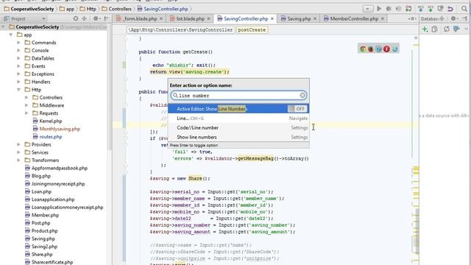Screen dimensions: 471x265
Task: Click the SavingController.php breadcrumb
Action: pyautogui.click(x=163, y=9)
